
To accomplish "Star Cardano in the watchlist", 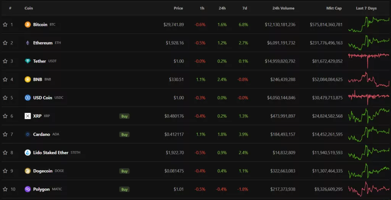I will (5, 134).
